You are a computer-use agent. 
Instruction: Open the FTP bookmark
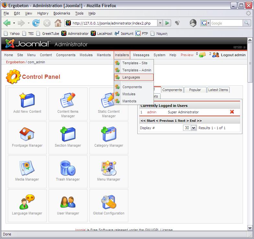(142, 34)
